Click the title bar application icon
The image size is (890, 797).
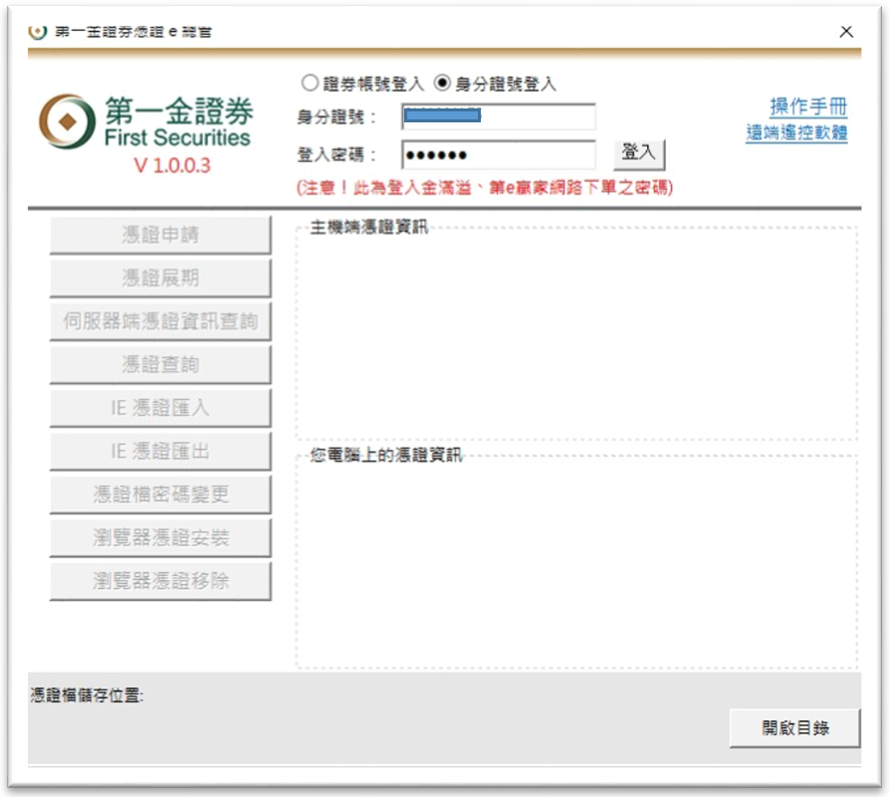(x=38, y=31)
